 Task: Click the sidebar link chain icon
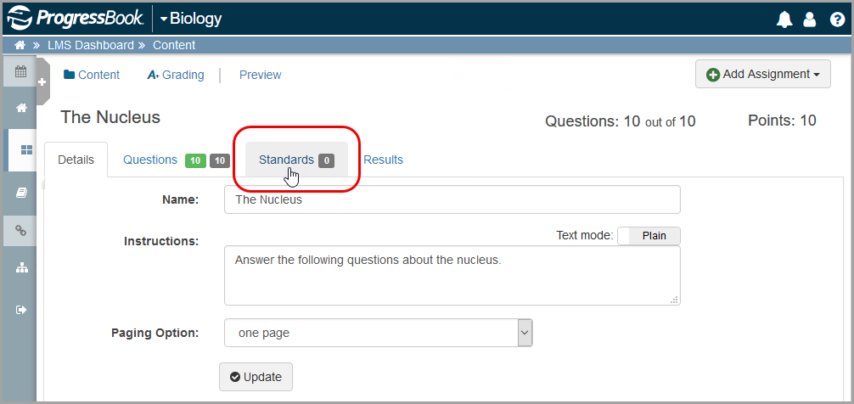point(20,230)
